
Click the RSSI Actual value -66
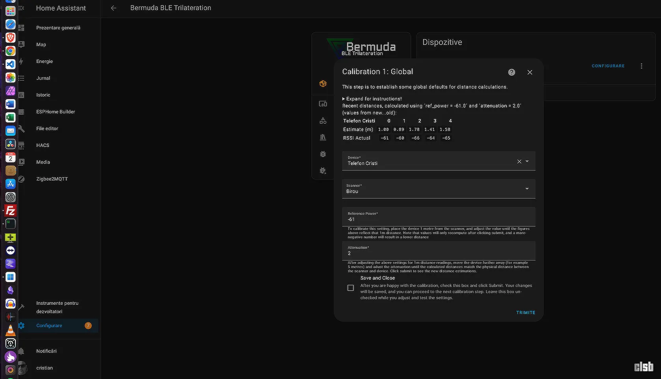415,138
